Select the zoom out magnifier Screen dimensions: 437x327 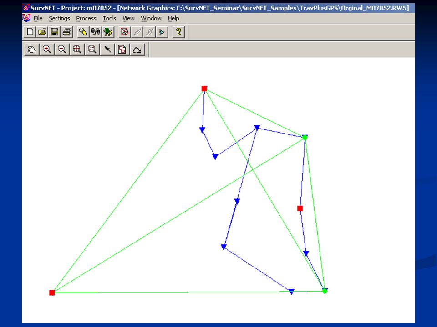(61, 50)
